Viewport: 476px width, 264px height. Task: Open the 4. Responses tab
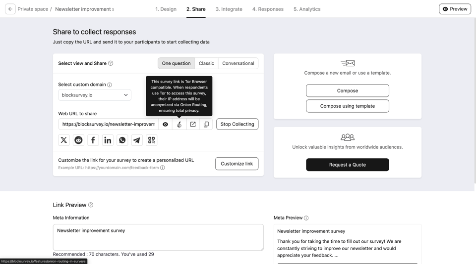(x=268, y=9)
